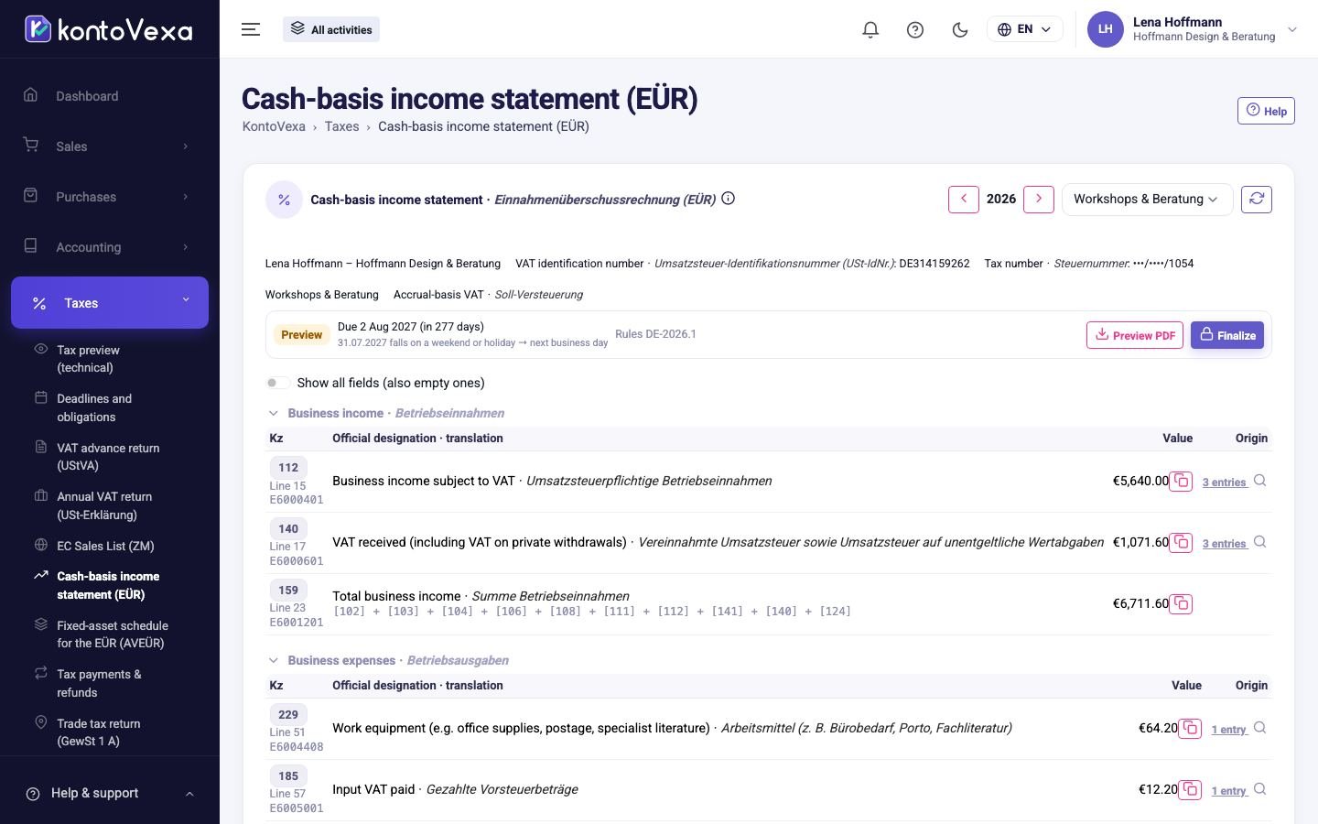Open VAT advance return (UStVA)
Image resolution: width=1318 pixels, height=824 pixels.
108,457
